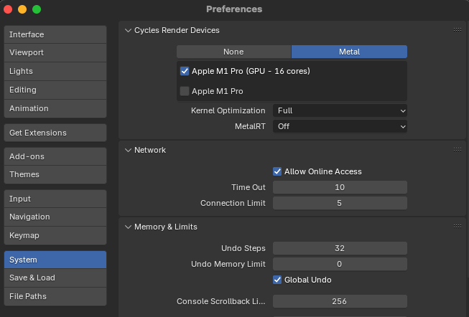Uncheck Apple M1 Pro GPU 16 cores device
469x317 pixels.
click(185, 71)
